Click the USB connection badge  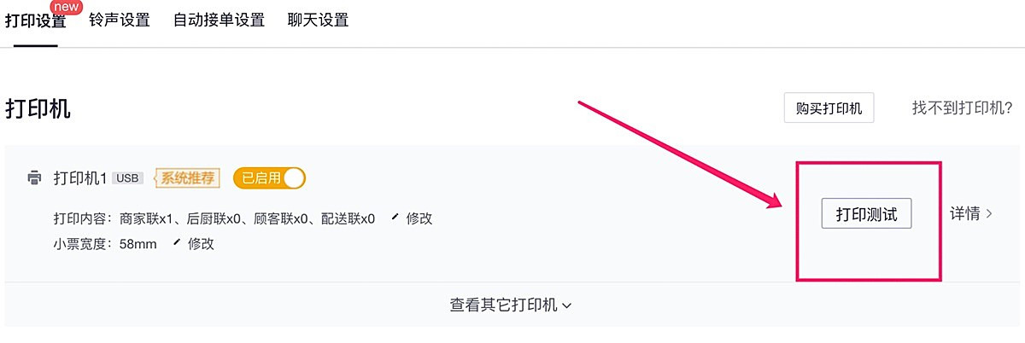pos(128,178)
